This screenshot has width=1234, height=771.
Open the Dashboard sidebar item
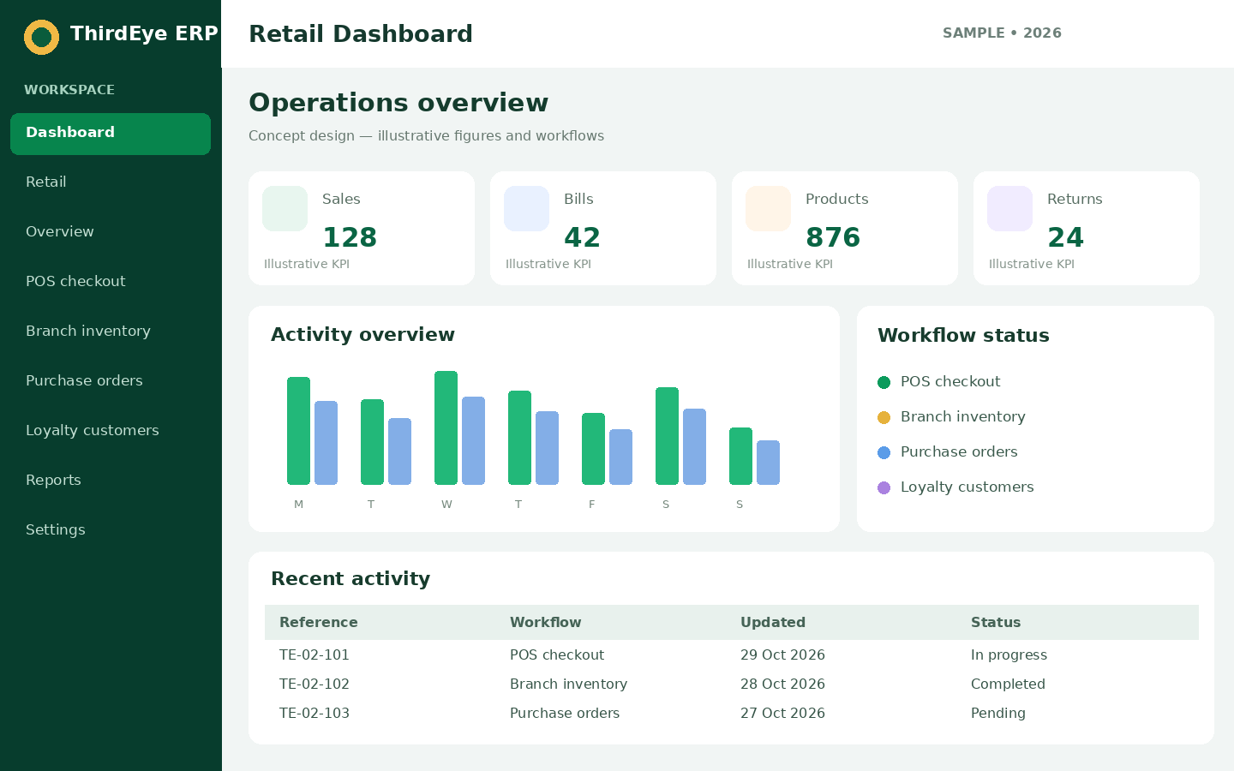click(111, 134)
